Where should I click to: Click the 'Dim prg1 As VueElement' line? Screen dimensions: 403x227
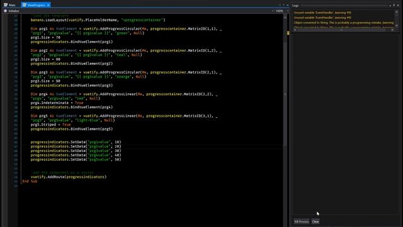tap(126, 28)
